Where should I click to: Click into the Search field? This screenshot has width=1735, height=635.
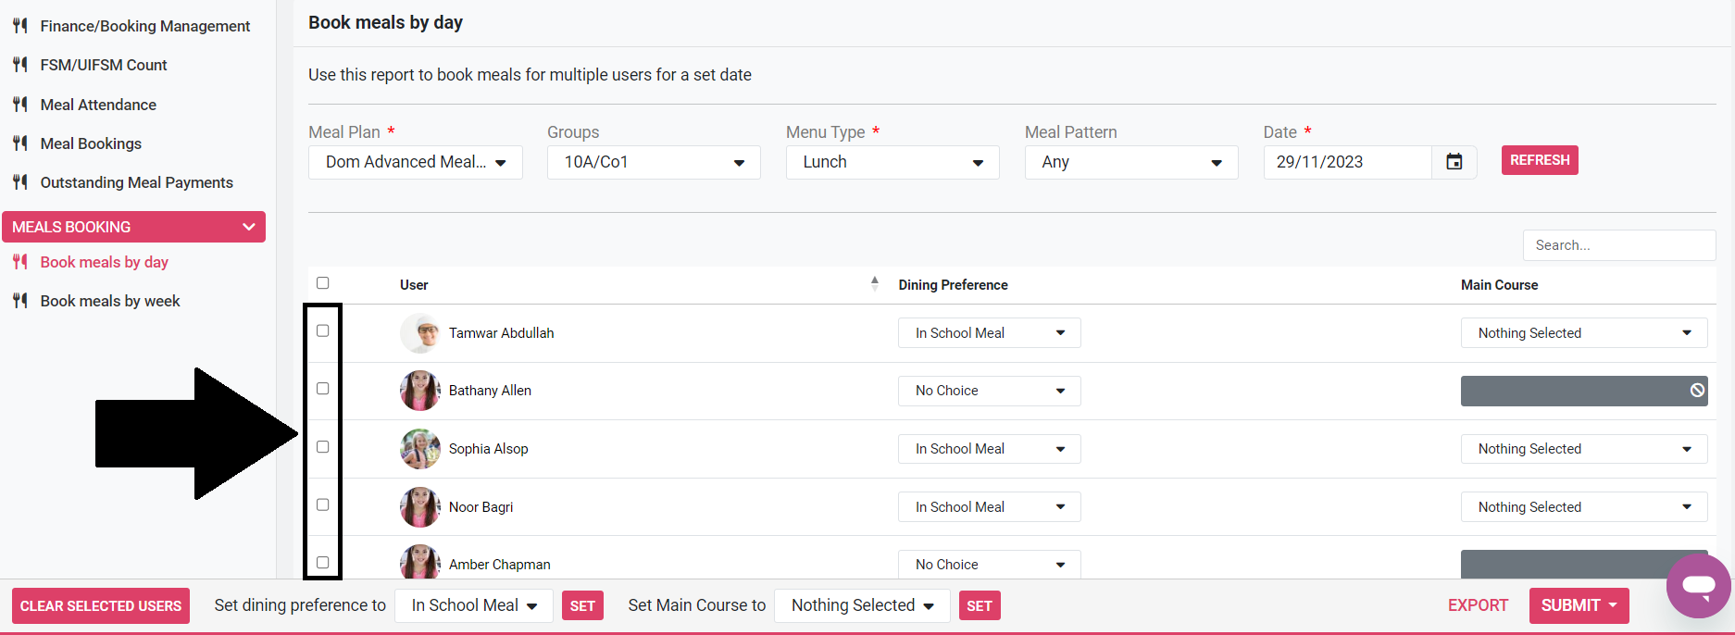(1617, 245)
